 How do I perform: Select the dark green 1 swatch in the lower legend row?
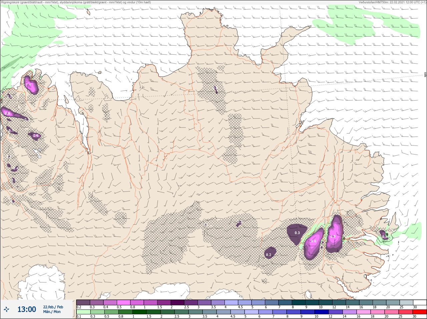[x=139, y=312]
